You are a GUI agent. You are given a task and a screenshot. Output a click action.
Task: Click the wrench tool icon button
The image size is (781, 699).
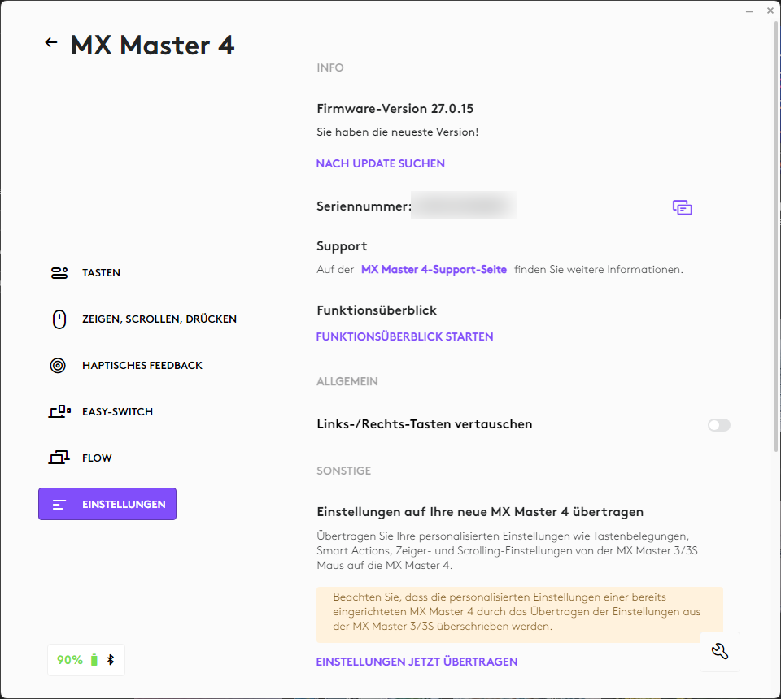tap(719, 651)
